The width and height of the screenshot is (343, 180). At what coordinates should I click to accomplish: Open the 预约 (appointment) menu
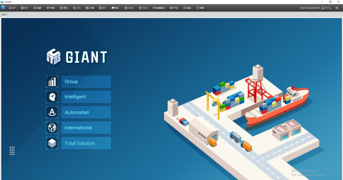pyautogui.click(x=64, y=8)
